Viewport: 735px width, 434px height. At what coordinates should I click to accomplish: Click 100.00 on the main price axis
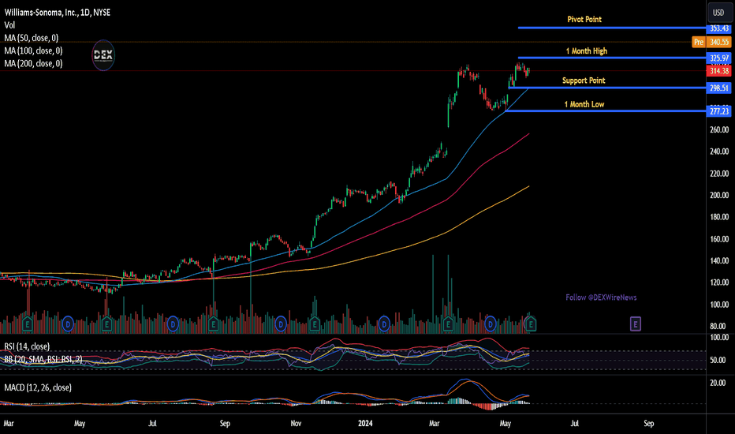click(x=719, y=305)
